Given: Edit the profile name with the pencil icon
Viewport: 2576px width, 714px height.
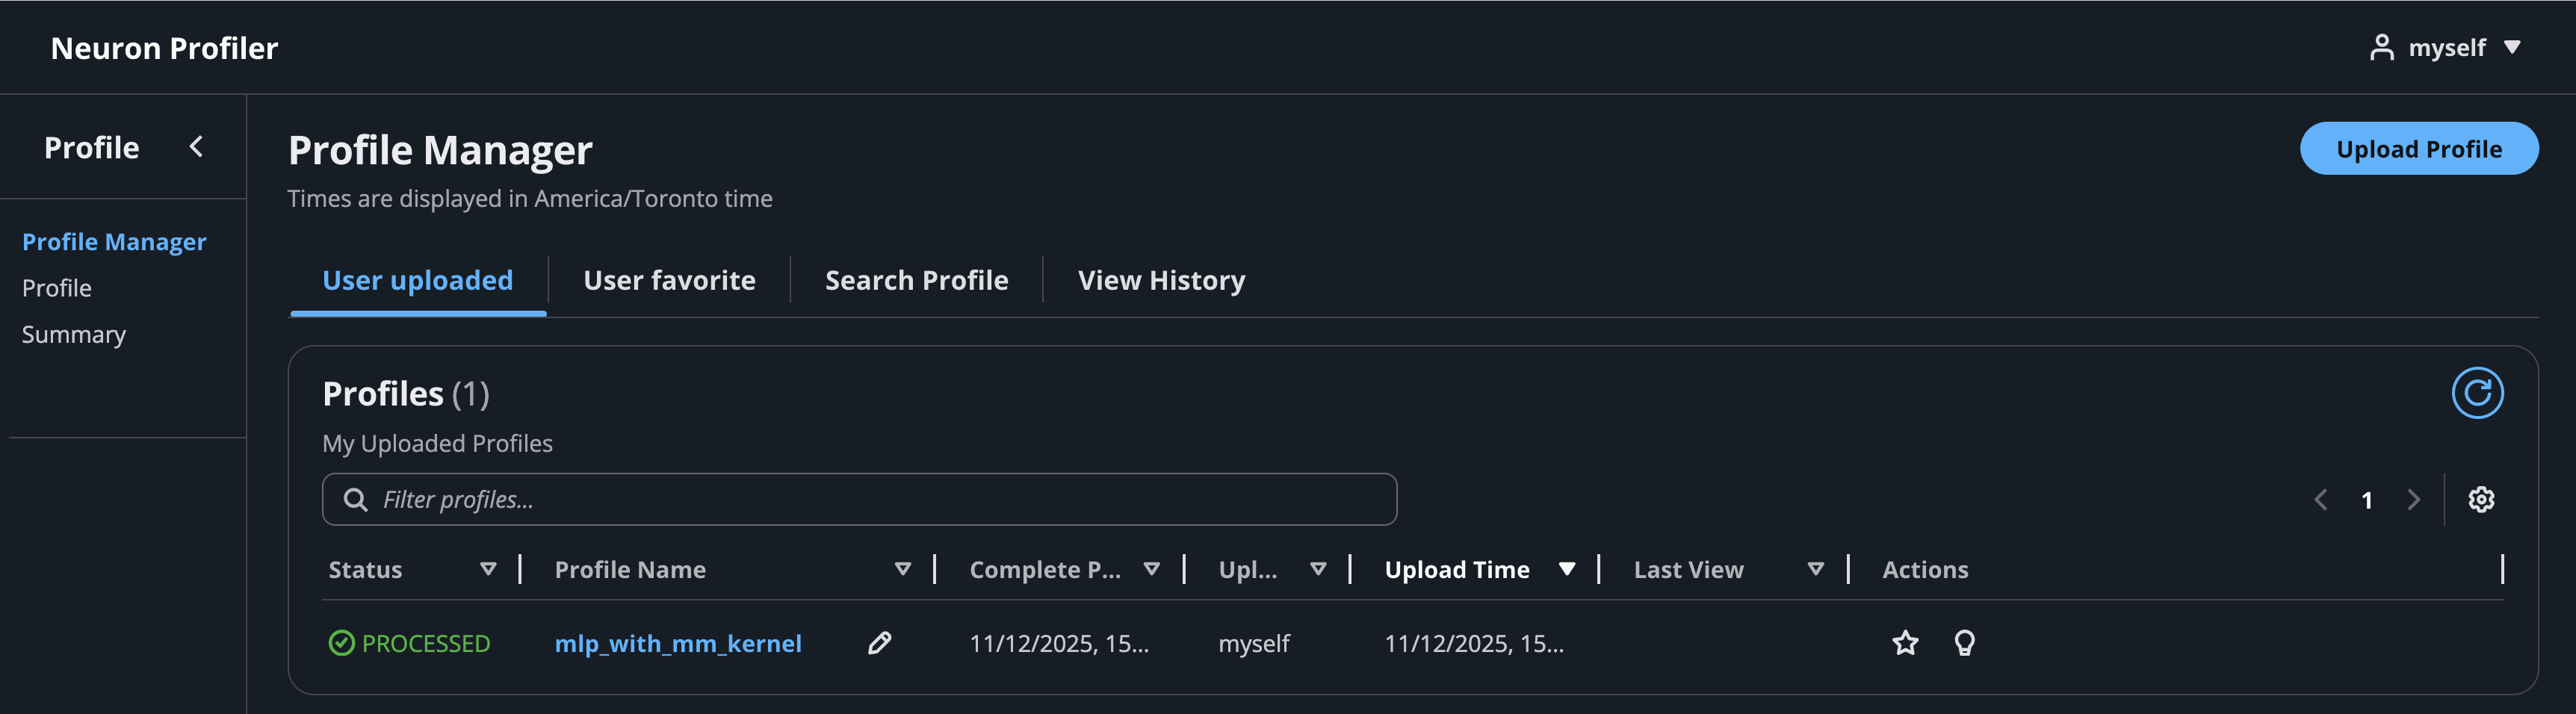Looking at the screenshot, I should (879, 643).
